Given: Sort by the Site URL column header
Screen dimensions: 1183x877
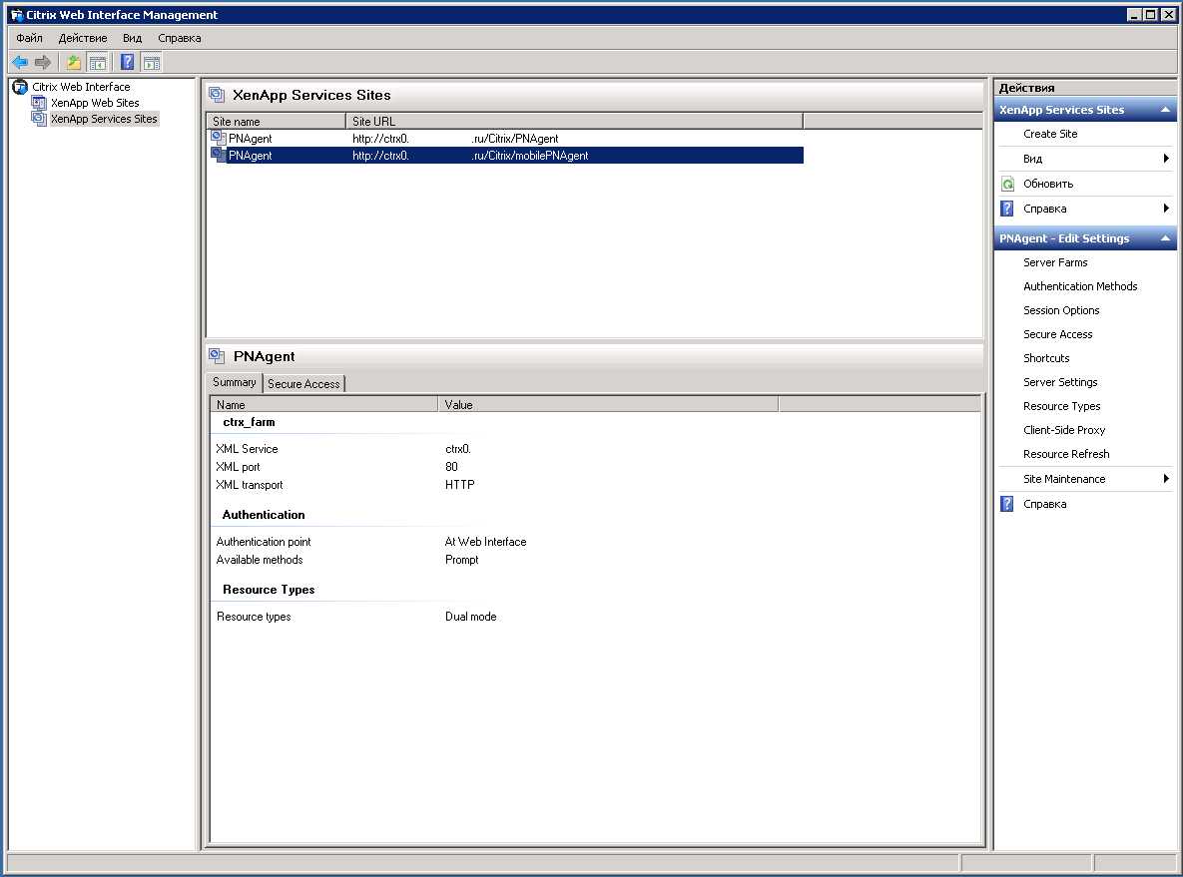Looking at the screenshot, I should click(x=574, y=122).
